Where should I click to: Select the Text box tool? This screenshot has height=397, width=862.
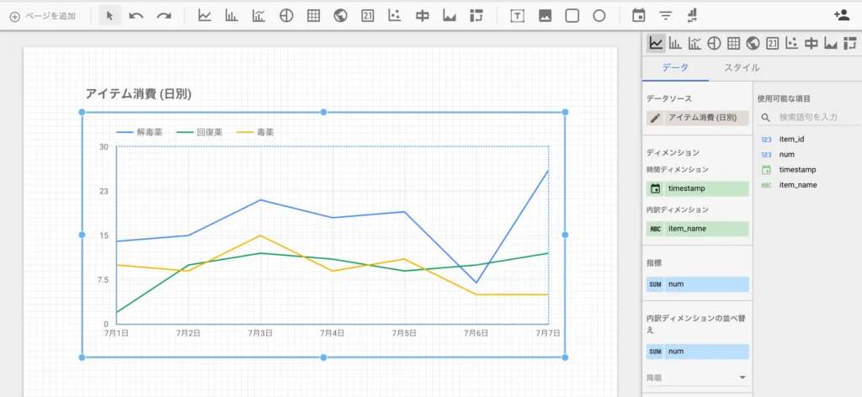click(517, 16)
